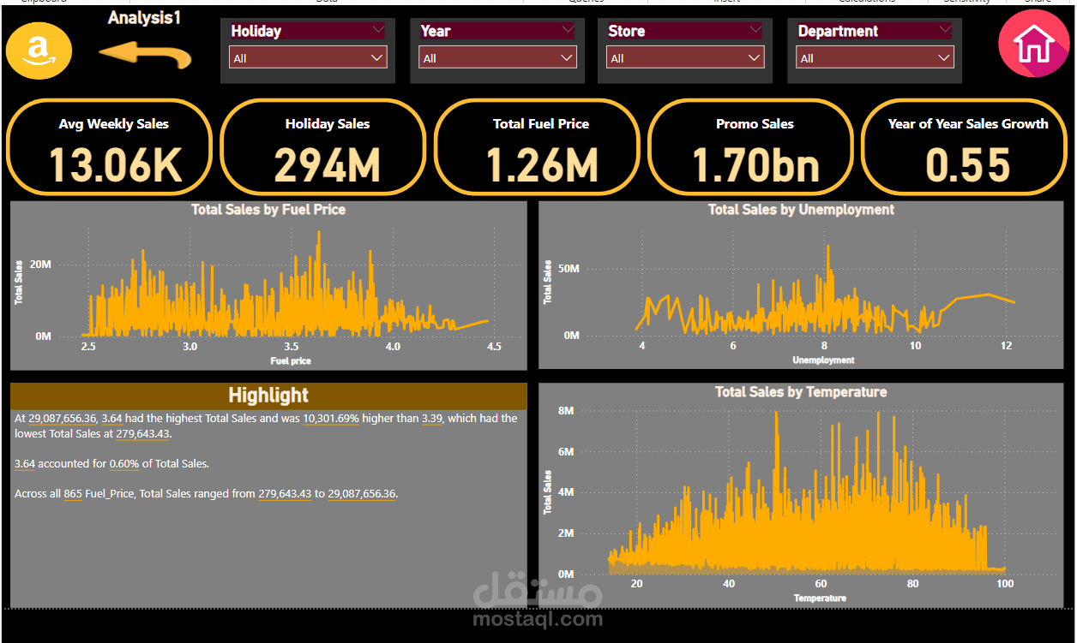
Task: Click the Temperature axis label
Action: coord(820,598)
